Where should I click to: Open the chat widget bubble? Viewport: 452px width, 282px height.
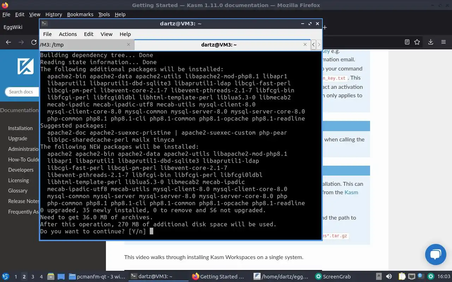[x=436, y=254]
